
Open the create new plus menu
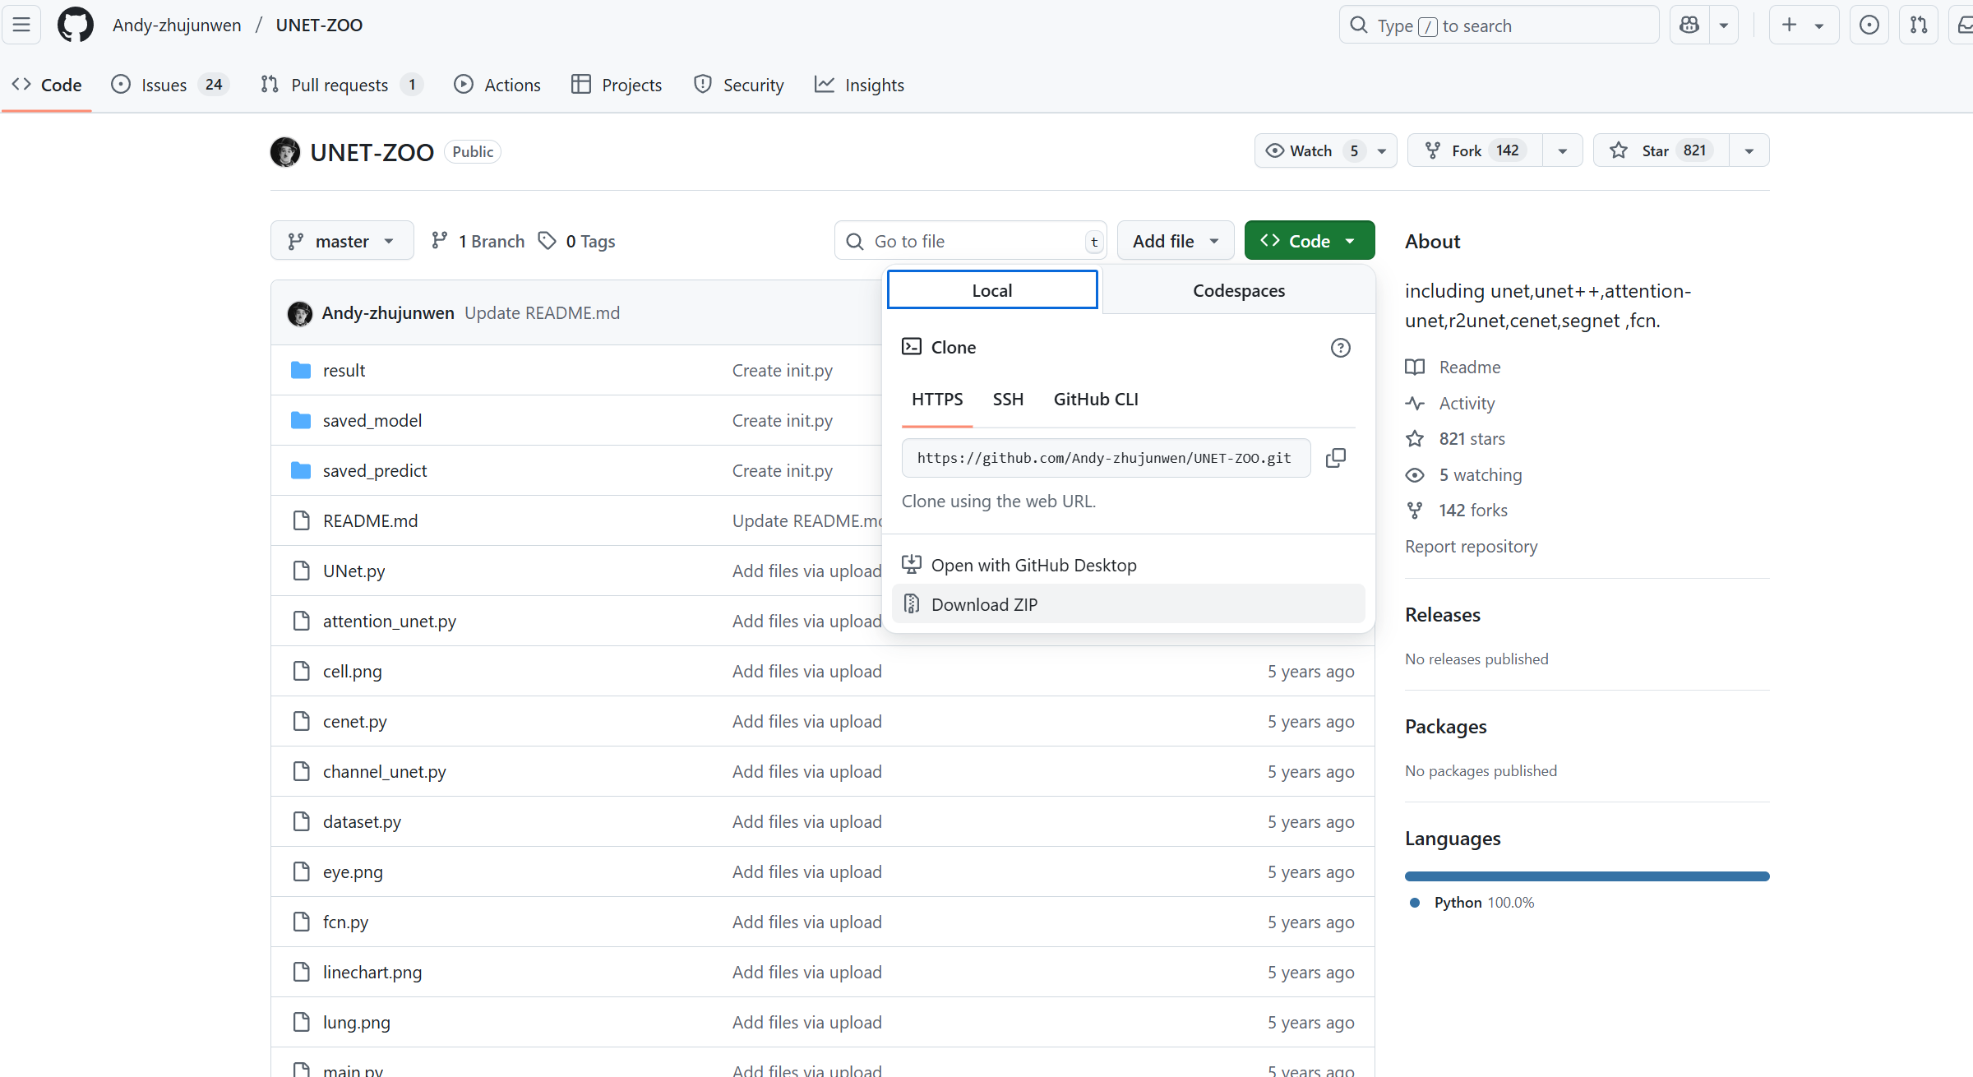[1804, 25]
